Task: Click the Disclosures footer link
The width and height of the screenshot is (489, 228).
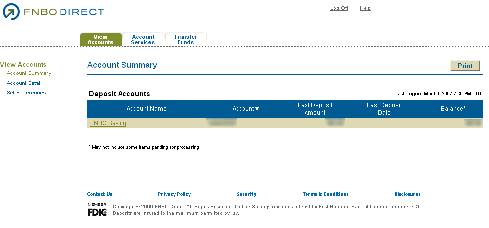Action: click(407, 194)
